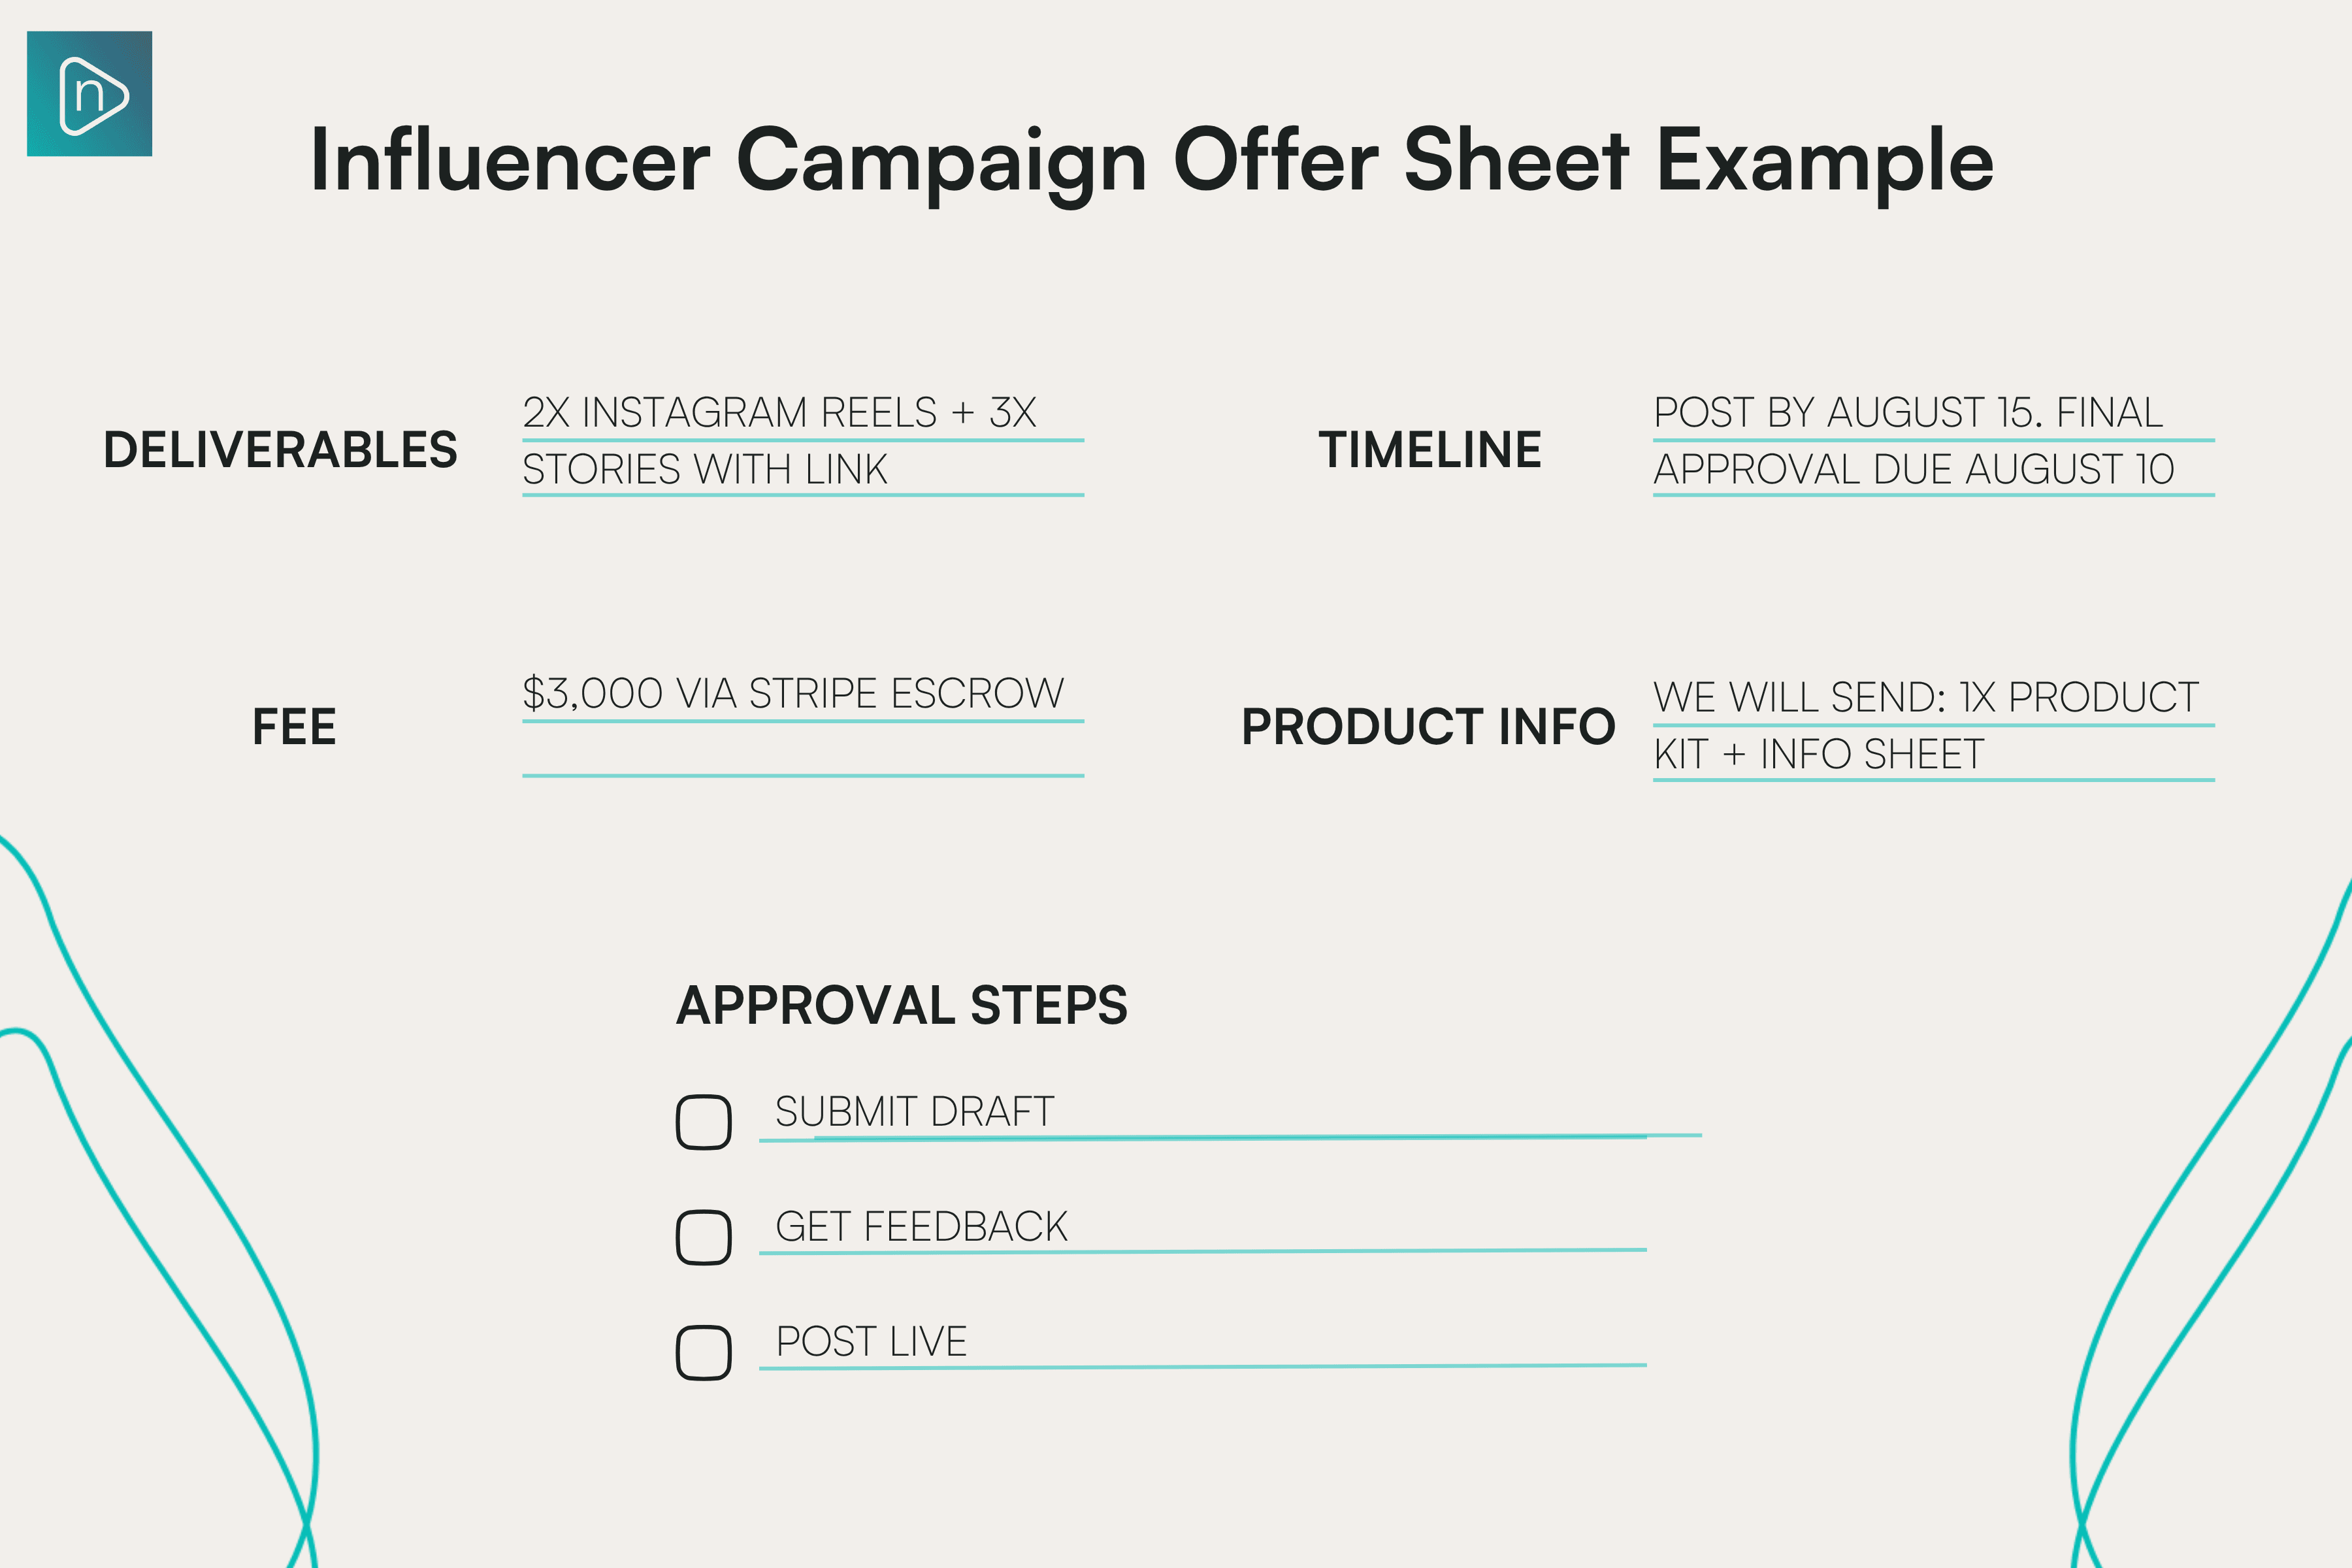This screenshot has height=1568, width=2352.
Task: Click the Submit Draft text line
Action: [x=1230, y=1114]
